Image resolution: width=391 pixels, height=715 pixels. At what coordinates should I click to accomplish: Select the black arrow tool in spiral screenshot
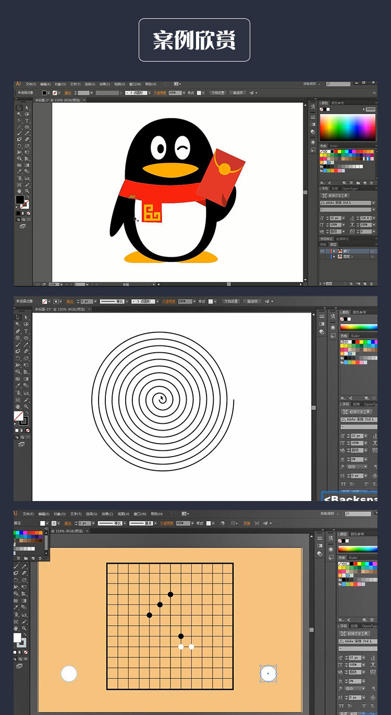tap(18, 317)
